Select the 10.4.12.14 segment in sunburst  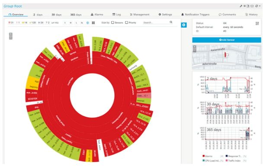(x=145, y=113)
